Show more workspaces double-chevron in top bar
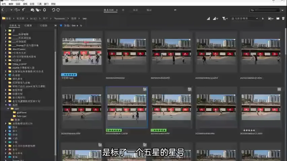 [175, 10]
